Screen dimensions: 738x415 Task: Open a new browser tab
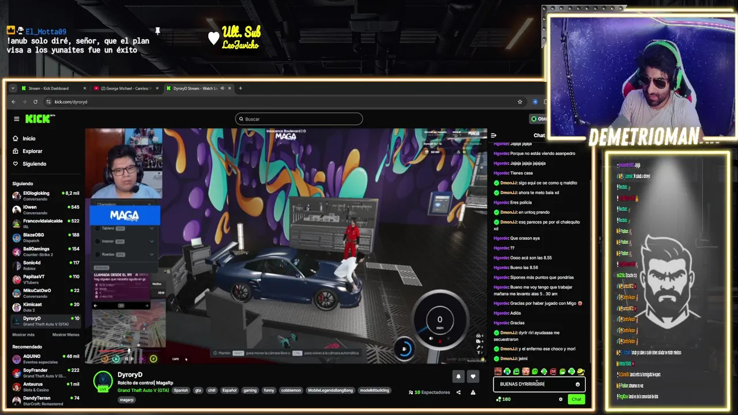point(240,88)
